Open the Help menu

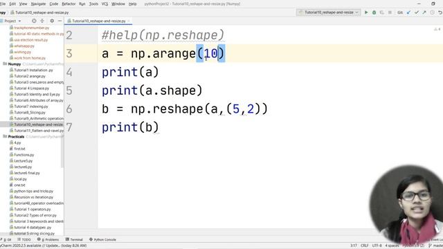pyautogui.click(x=132, y=4)
